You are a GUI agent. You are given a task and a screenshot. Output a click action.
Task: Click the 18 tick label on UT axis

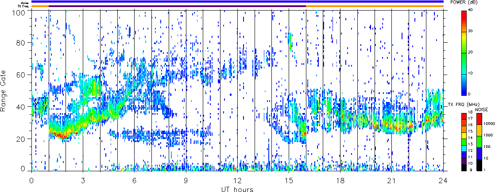point(340,181)
